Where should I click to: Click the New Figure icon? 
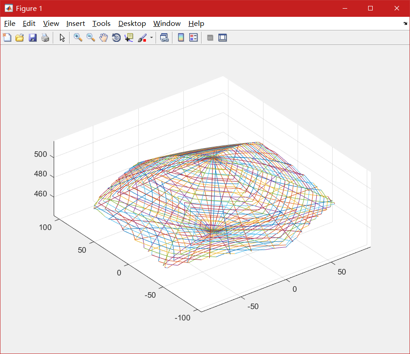coord(7,38)
